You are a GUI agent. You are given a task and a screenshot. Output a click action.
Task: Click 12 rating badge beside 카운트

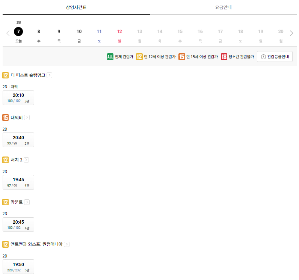[5, 202]
